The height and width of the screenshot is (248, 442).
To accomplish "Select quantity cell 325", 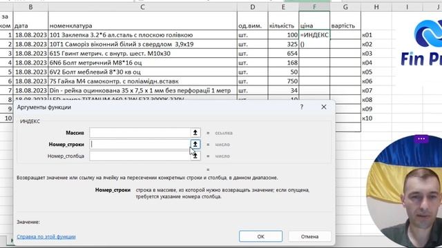I will point(283,44).
